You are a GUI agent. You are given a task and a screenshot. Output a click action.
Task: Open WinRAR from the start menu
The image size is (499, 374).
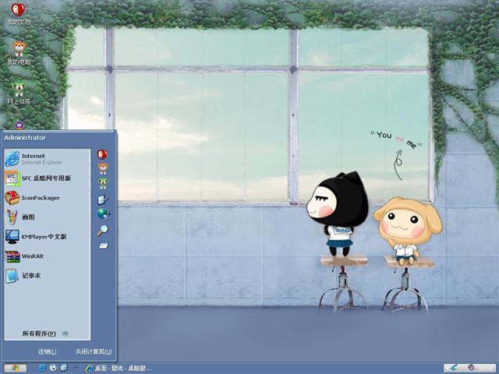pyautogui.click(x=47, y=256)
